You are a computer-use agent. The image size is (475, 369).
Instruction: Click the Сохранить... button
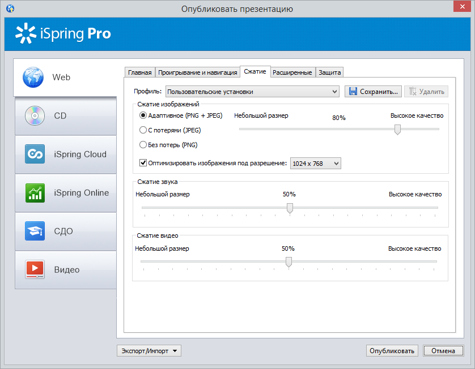coord(373,91)
